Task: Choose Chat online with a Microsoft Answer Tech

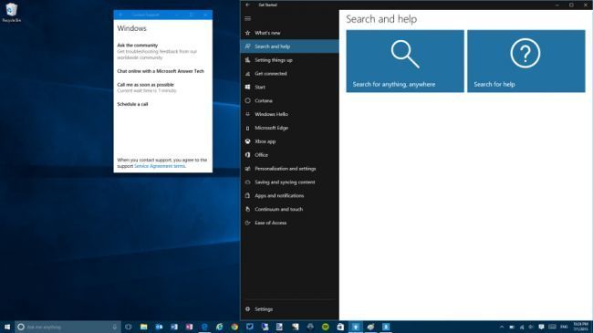Action: pyautogui.click(x=161, y=71)
